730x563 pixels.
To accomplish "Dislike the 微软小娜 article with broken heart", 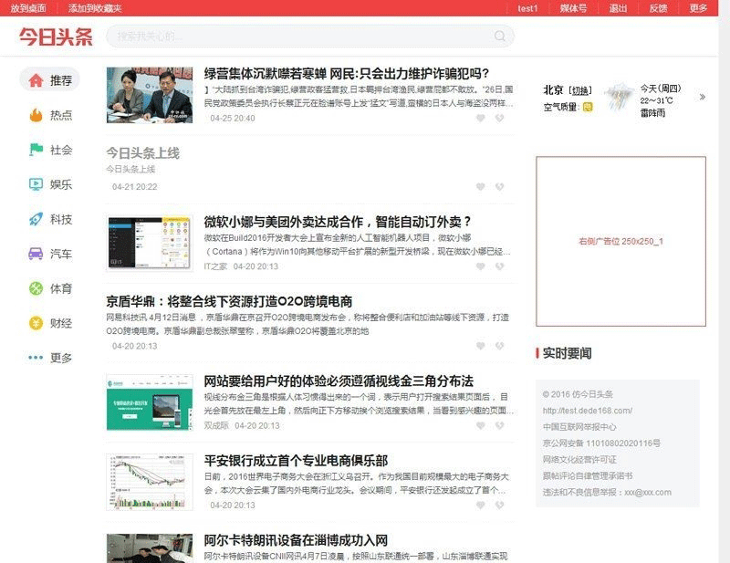I will [x=499, y=266].
